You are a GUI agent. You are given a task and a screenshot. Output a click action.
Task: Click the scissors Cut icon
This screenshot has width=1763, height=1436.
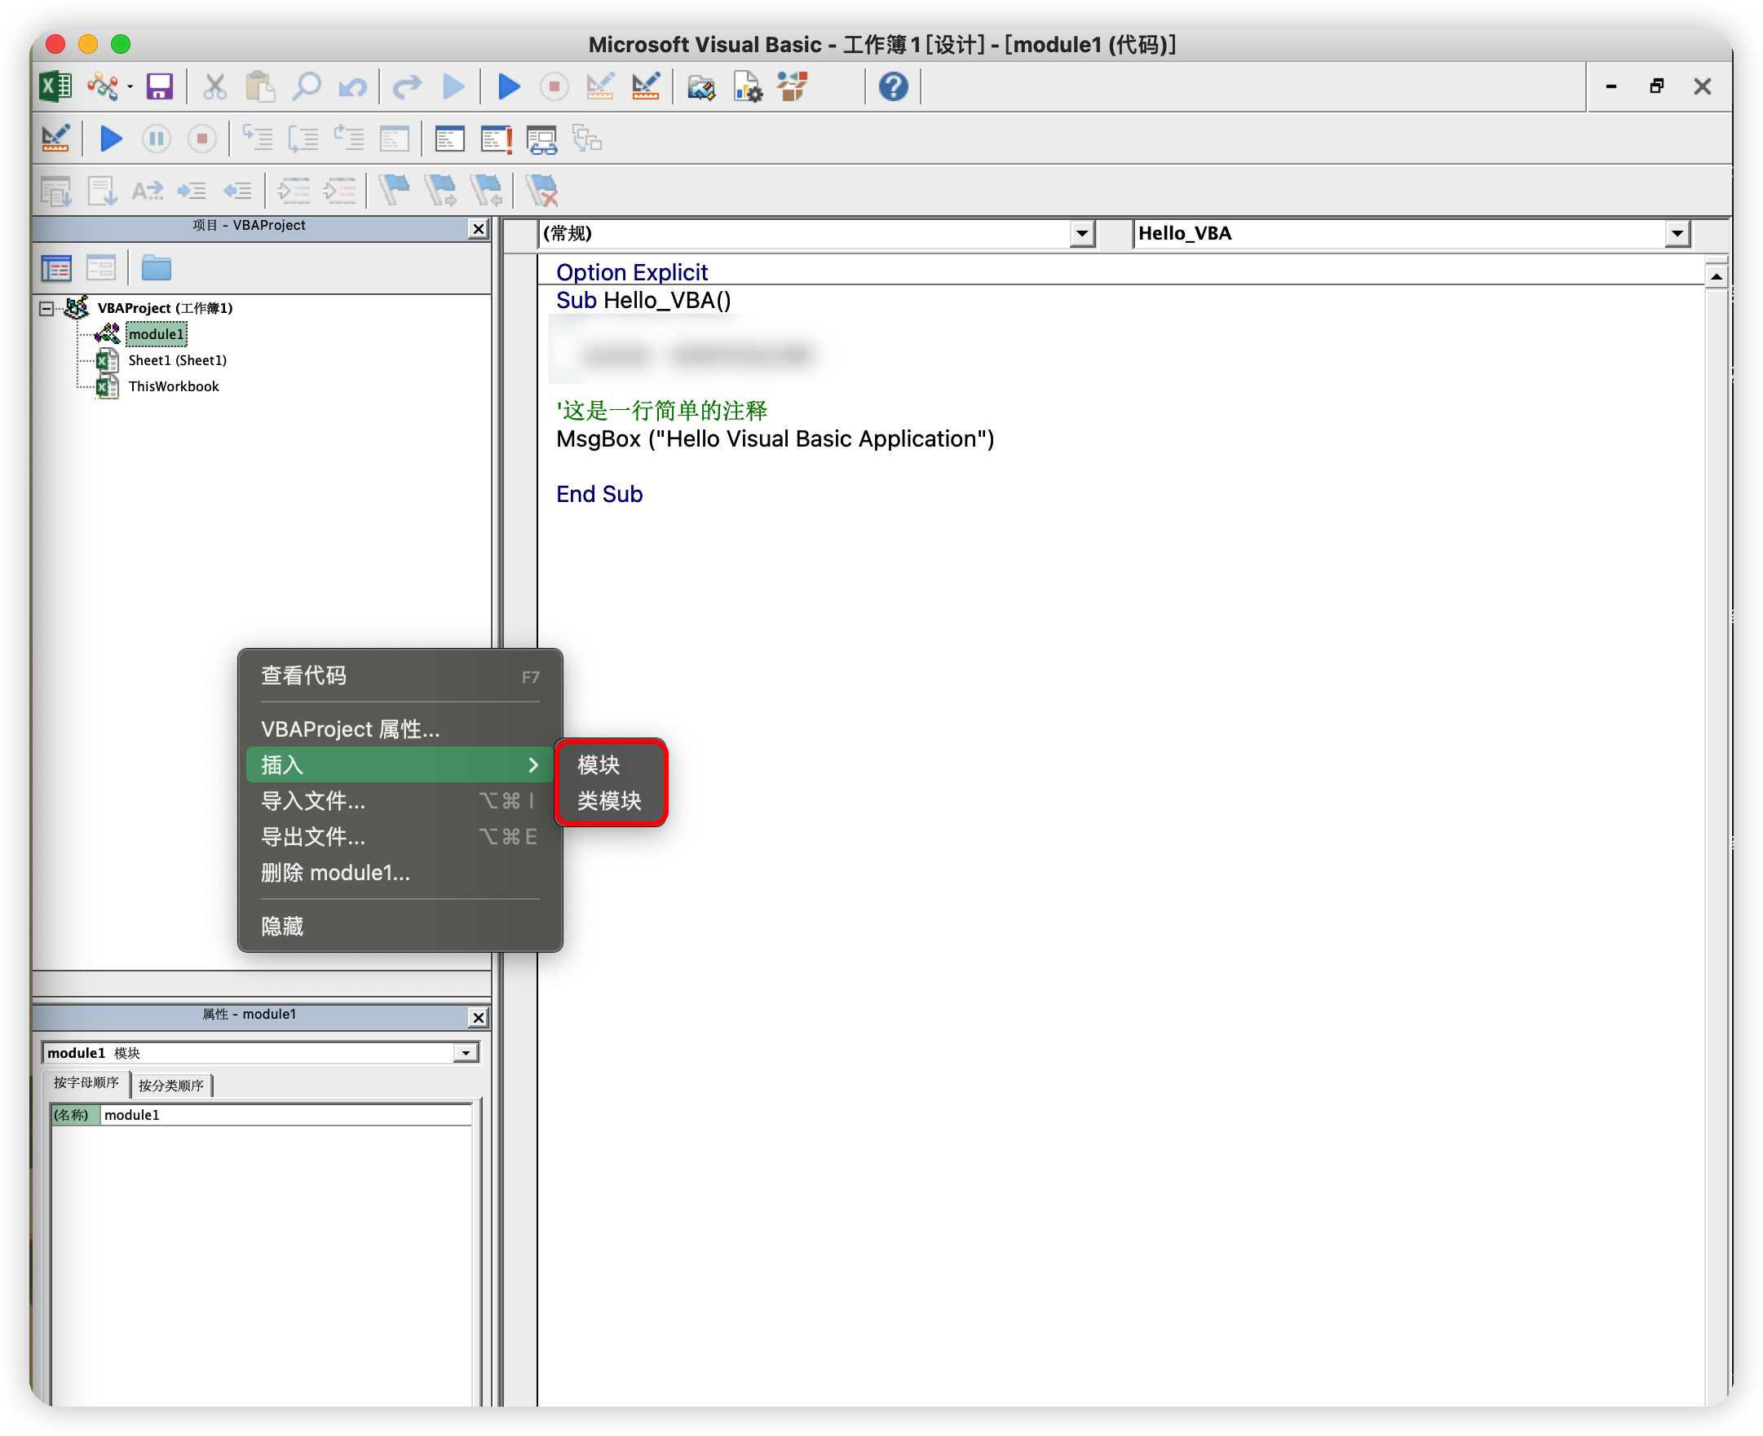pyautogui.click(x=214, y=87)
